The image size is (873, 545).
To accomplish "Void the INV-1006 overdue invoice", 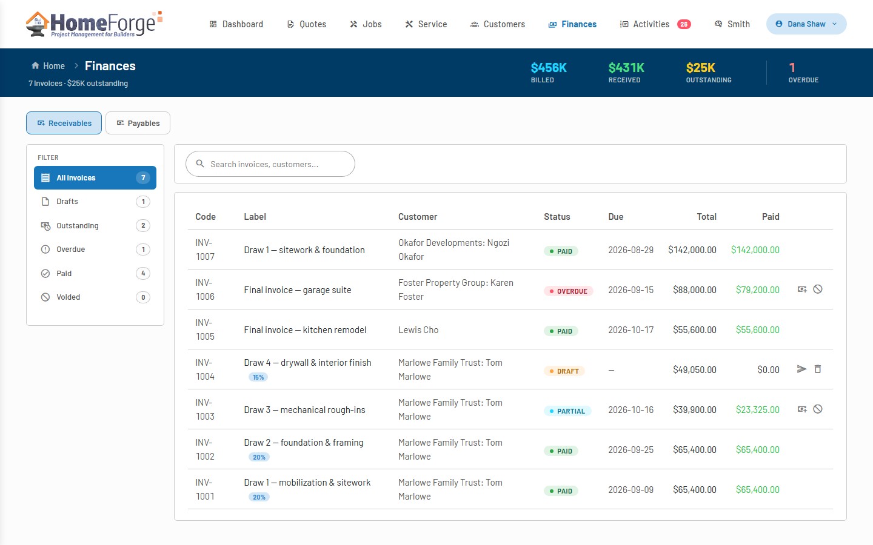I will (x=818, y=289).
